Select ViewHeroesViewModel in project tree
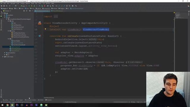190x107 pixels. 18,45
